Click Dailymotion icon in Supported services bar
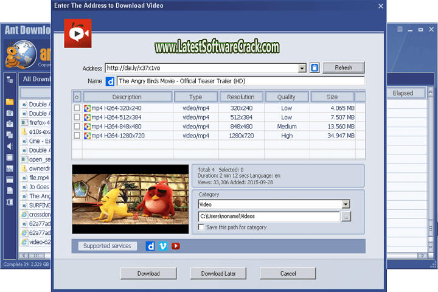This screenshot has height=292, width=438. [150, 246]
